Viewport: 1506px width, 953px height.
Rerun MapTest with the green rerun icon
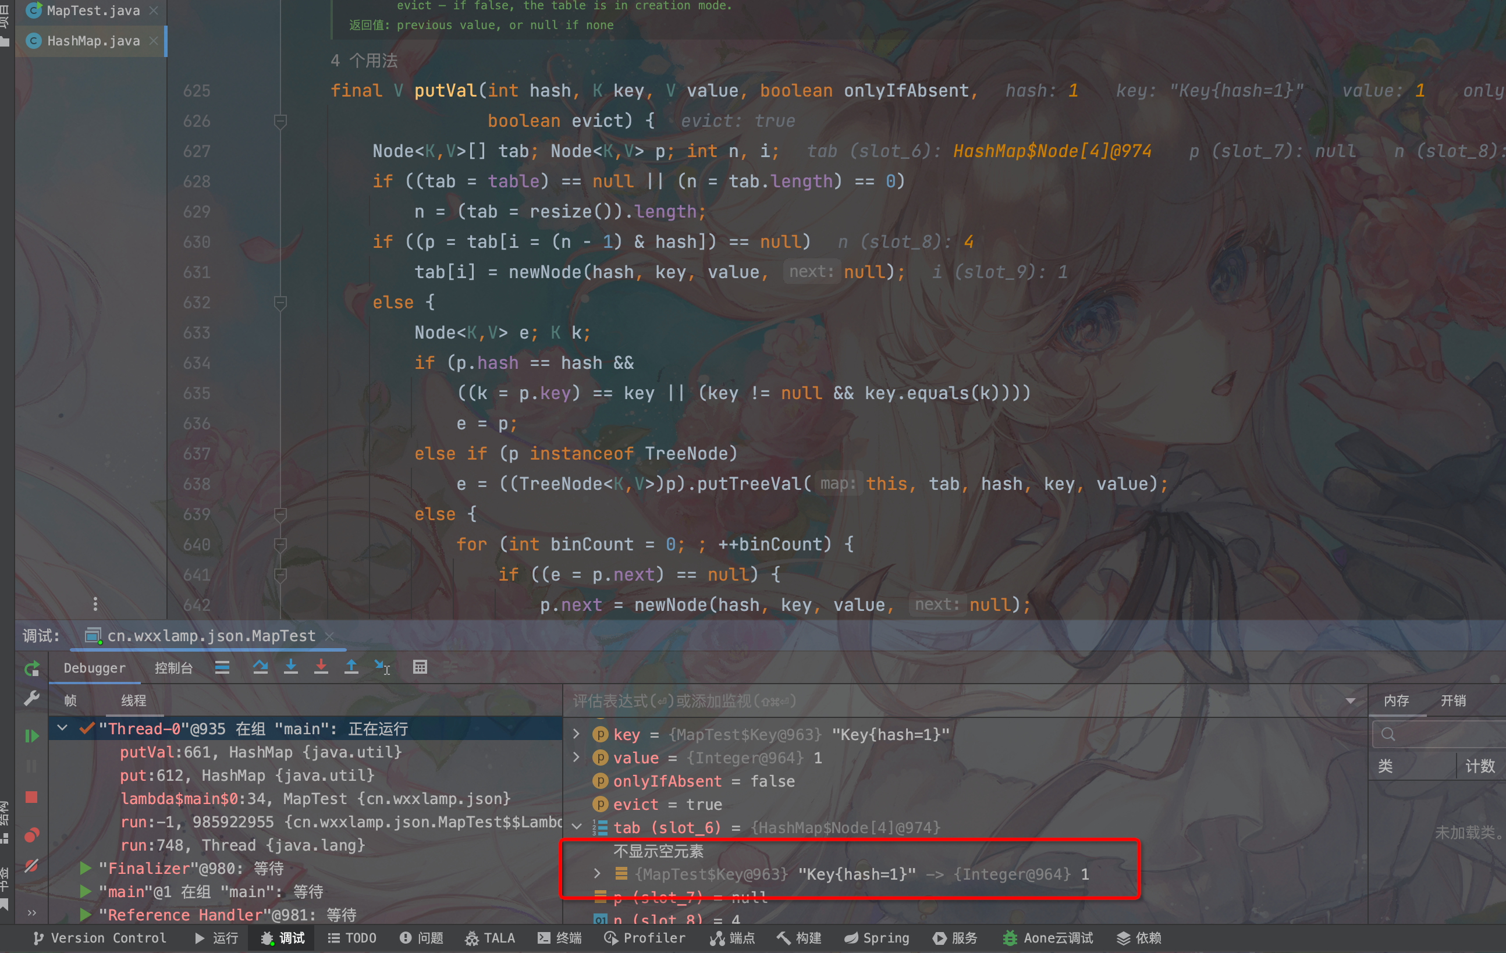click(31, 668)
